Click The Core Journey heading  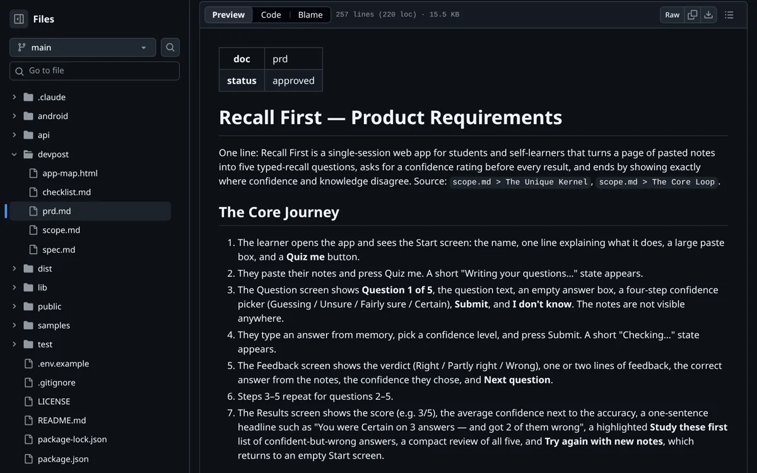click(x=279, y=212)
